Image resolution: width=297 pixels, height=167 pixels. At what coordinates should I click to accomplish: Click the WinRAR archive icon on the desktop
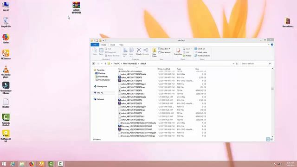tap(76, 7)
